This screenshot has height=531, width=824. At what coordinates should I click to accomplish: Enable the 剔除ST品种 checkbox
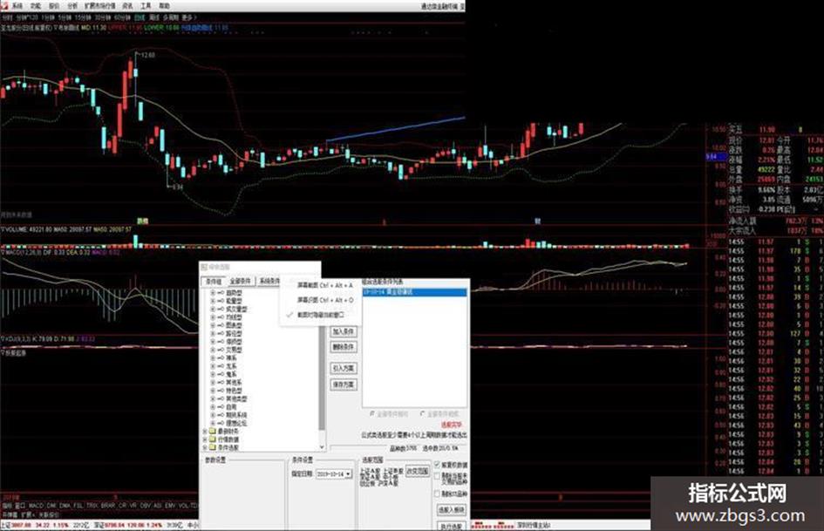tap(437, 494)
